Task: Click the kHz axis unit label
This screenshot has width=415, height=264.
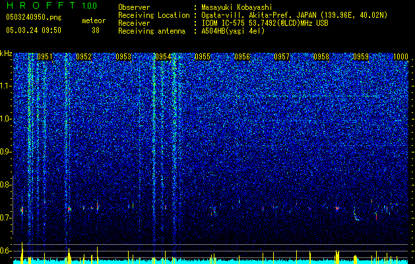Action: tap(6, 53)
